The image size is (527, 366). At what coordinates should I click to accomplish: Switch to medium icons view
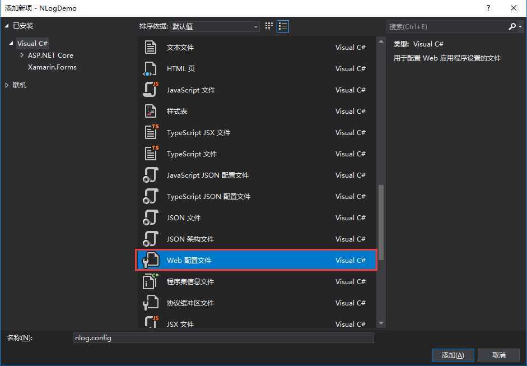[269, 26]
